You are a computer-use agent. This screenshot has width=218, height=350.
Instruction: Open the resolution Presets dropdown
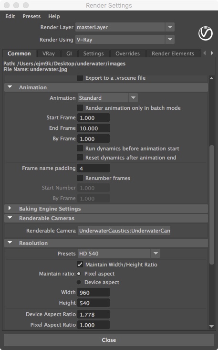(119, 254)
